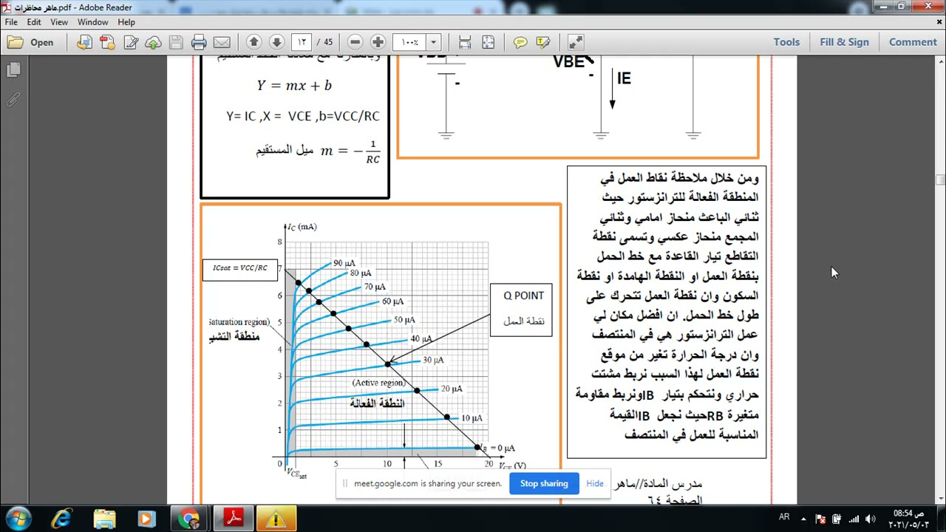Show page thumbnails panel icon
The image size is (946, 532).
[x=13, y=70]
